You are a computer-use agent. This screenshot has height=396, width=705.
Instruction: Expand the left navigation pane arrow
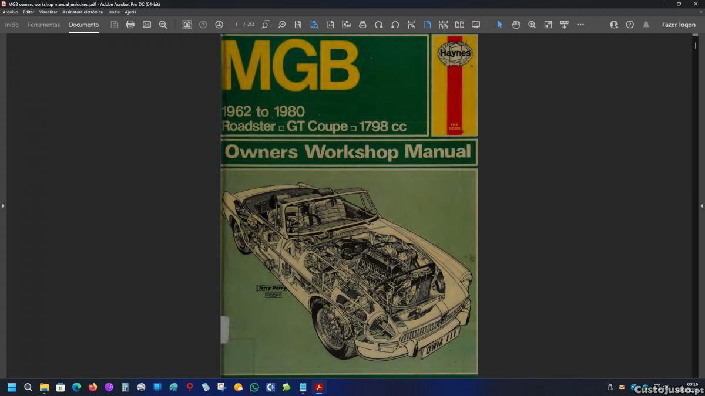pyautogui.click(x=3, y=206)
